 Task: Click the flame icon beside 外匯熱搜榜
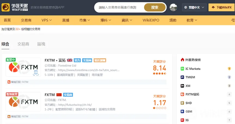point(182,60)
